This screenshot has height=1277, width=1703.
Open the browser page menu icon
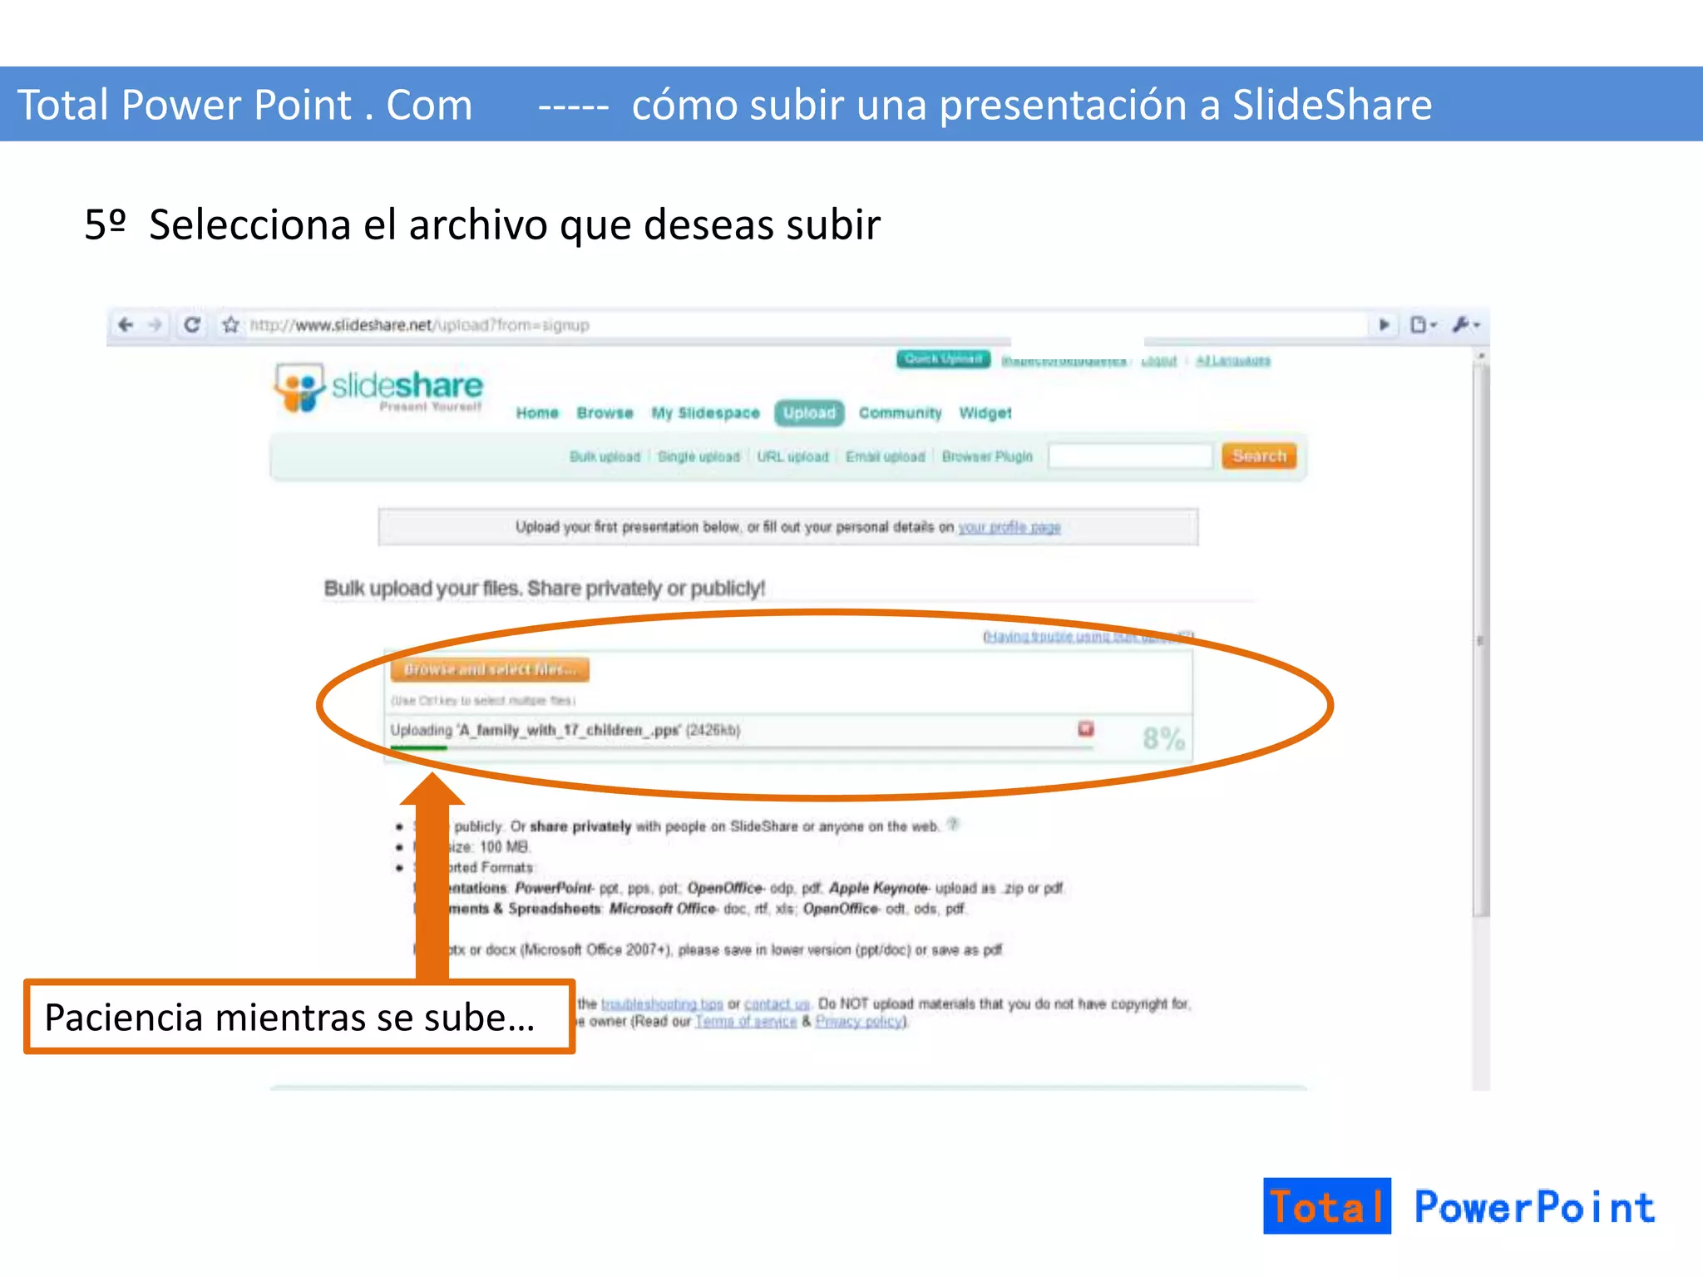1423,324
